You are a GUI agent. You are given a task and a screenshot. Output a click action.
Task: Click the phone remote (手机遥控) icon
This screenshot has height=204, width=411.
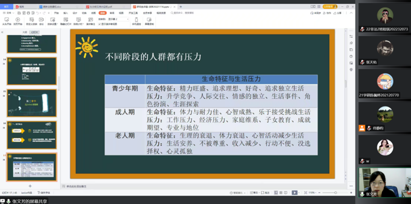(x=136, y=21)
